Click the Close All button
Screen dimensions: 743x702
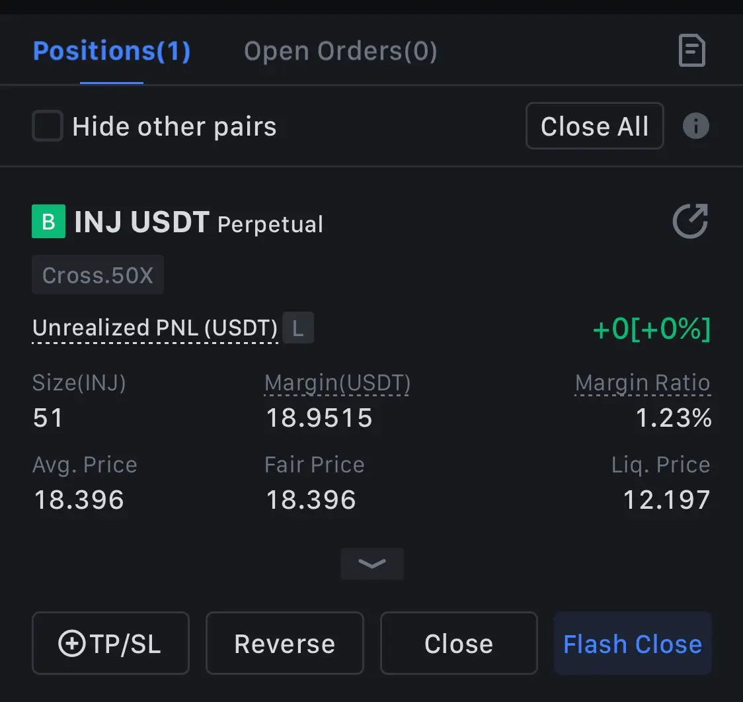tap(595, 126)
